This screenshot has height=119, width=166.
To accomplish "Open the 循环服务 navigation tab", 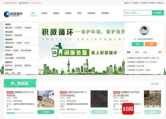I will (105, 13).
